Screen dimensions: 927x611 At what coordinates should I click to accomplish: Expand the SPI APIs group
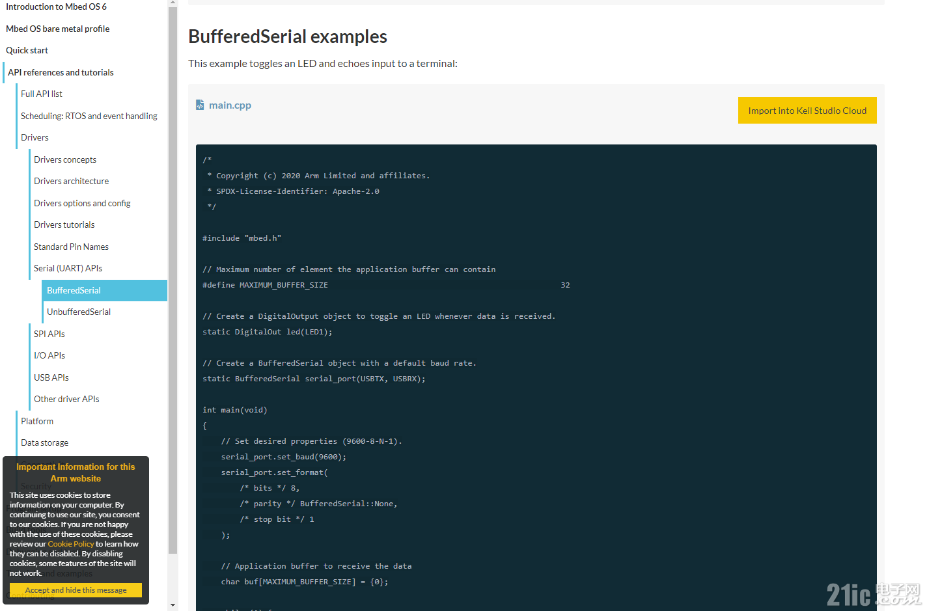tap(49, 334)
